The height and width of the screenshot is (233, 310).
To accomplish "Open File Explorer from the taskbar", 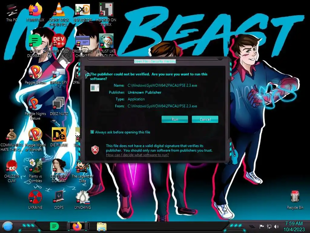I will coord(102,227).
